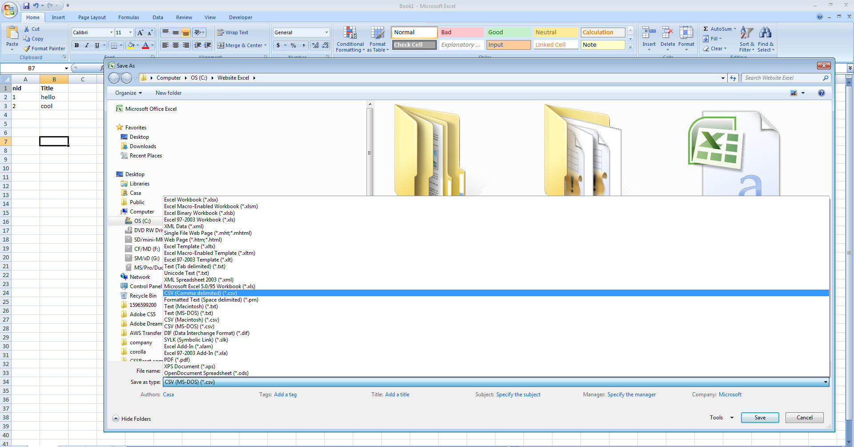The image size is (854, 447).
Task: Click the Paste icon in Clipboard group
Action: tap(12, 33)
